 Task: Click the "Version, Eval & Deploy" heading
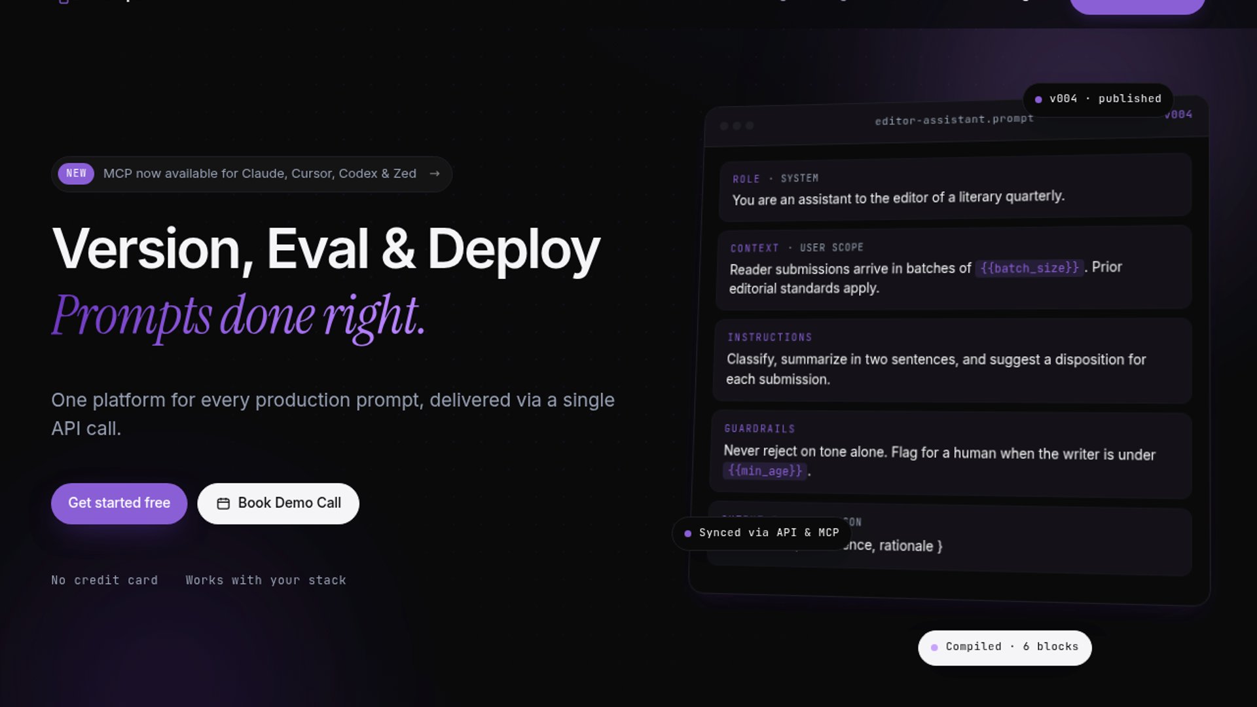tap(326, 249)
